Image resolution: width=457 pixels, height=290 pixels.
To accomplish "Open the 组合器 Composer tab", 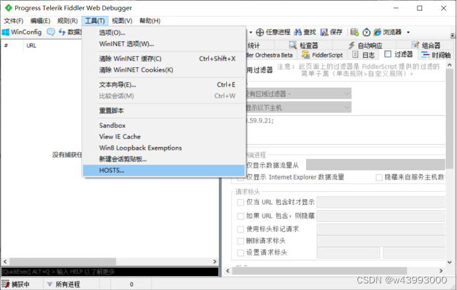I will (425, 45).
